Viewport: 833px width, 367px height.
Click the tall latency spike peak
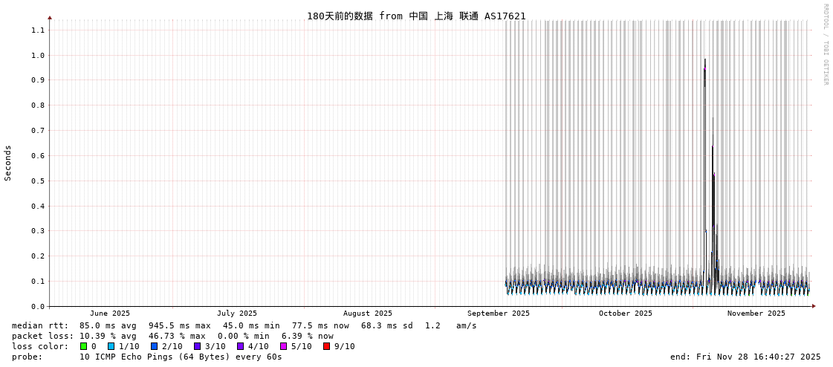[x=705, y=61]
